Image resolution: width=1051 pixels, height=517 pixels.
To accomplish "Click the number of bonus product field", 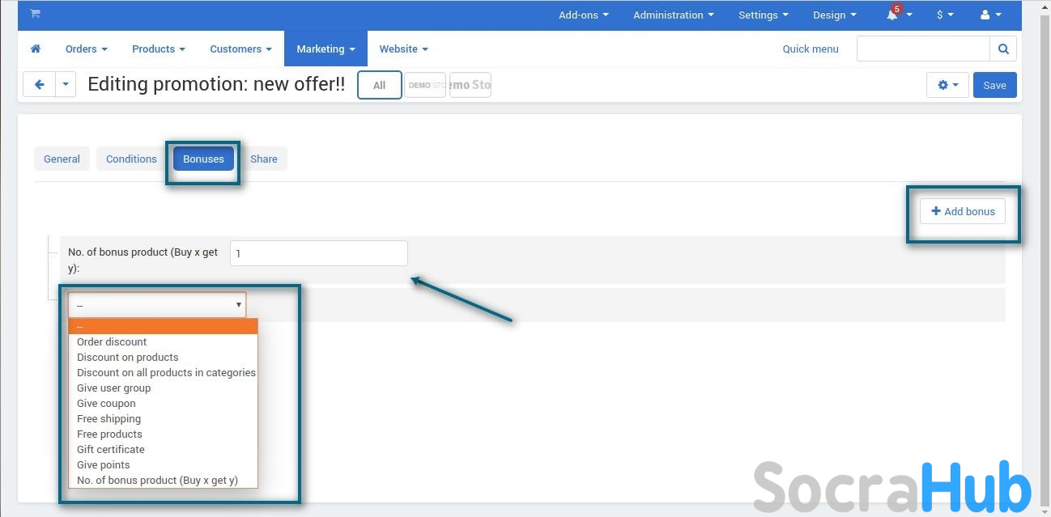I will pyautogui.click(x=319, y=253).
